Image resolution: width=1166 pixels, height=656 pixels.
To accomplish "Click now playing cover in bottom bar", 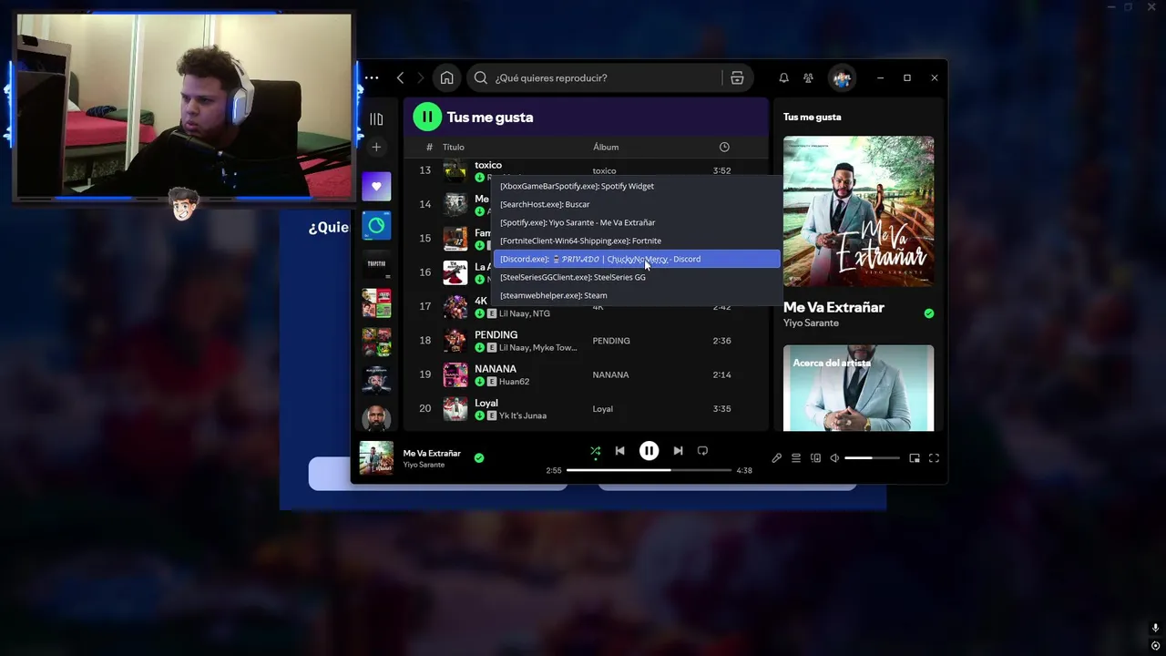I will (x=376, y=458).
